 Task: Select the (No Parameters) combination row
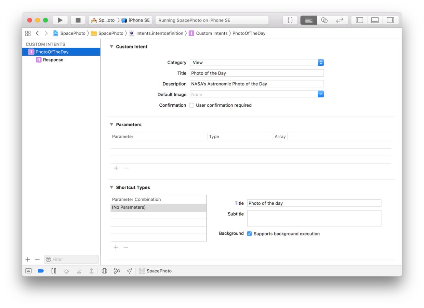pos(158,207)
